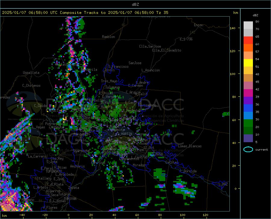Click the blue 36 dBZ legend swatch

coord(248,108)
